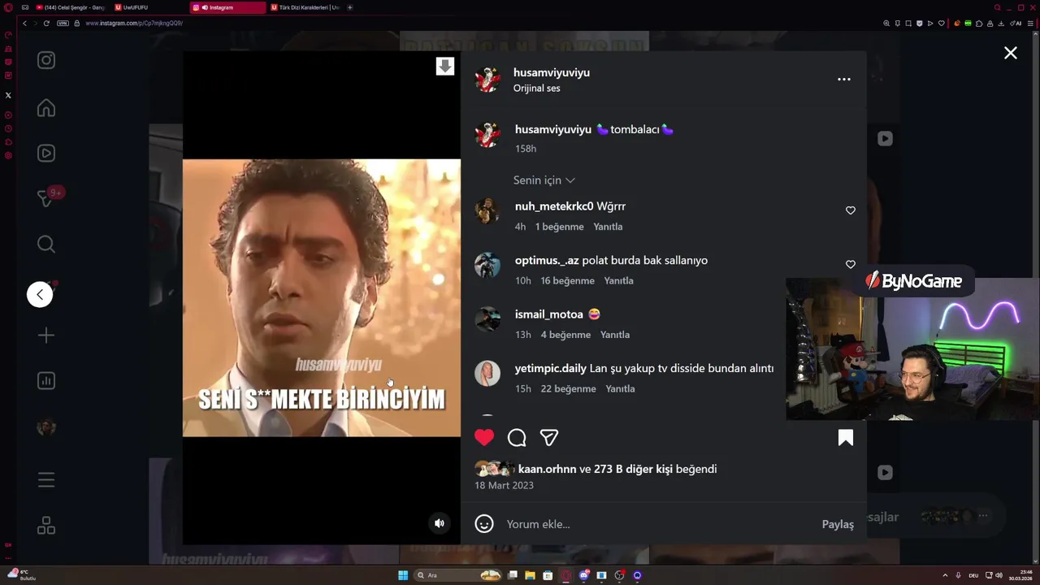
Task: Open Instagram home from the sidebar
Action: (x=46, y=108)
